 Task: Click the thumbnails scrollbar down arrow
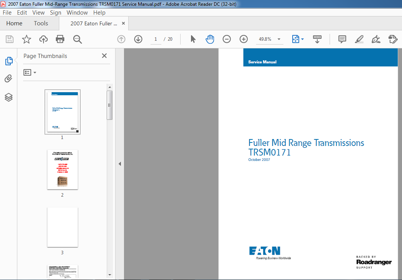(110, 275)
